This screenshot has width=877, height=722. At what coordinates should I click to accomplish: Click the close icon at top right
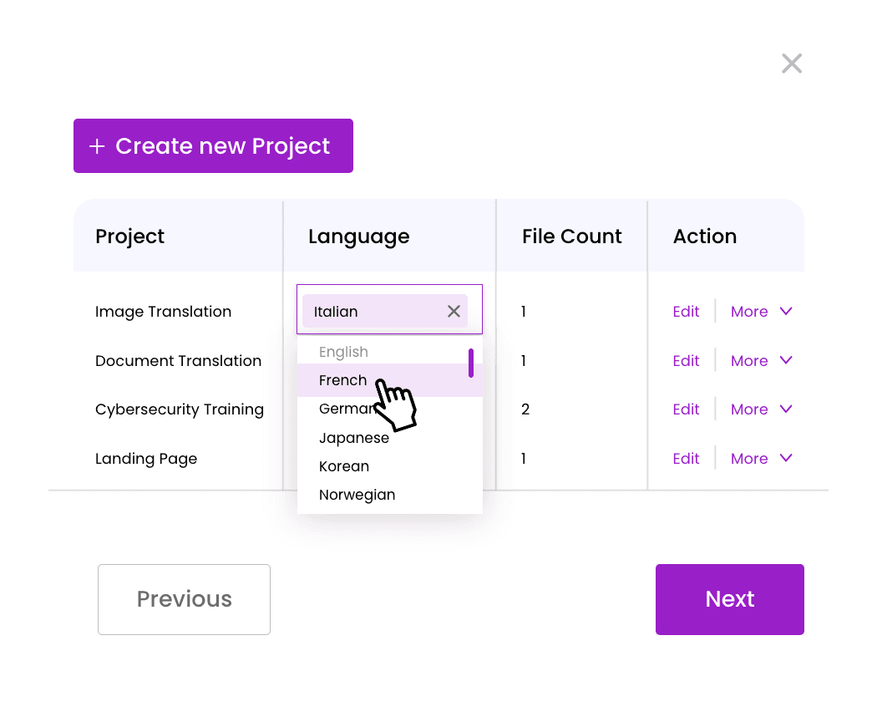791,63
